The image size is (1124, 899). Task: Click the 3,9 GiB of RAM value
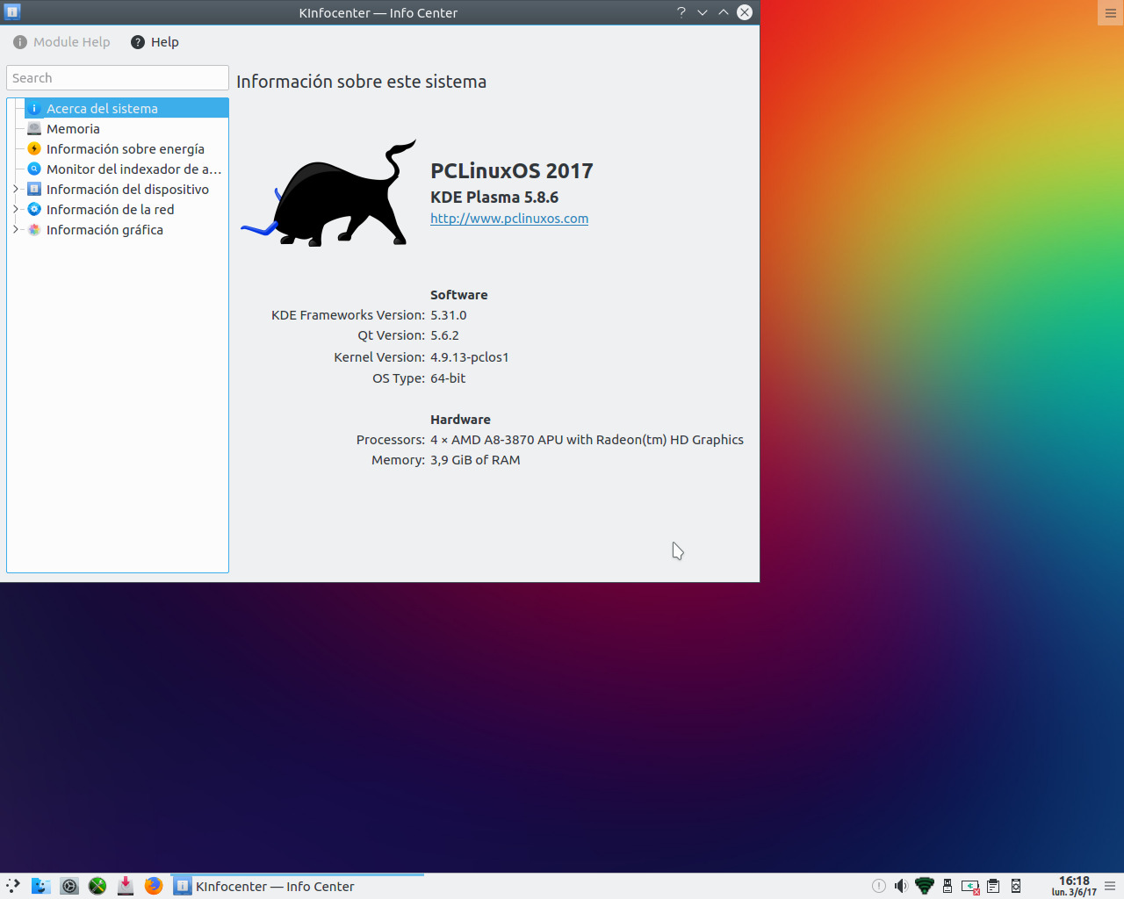click(475, 460)
